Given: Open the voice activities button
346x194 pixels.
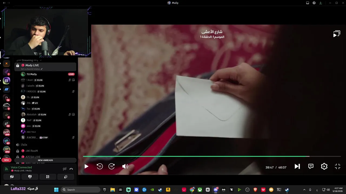Looking at the screenshot, I should coord(48,177).
